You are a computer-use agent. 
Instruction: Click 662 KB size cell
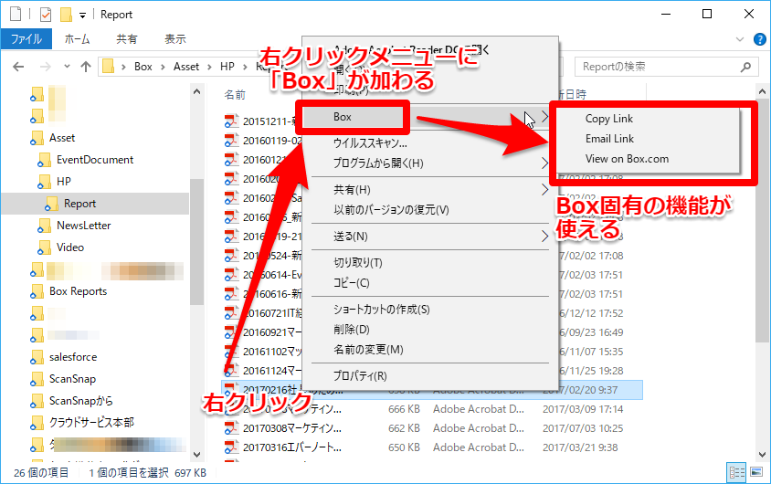[404, 428]
